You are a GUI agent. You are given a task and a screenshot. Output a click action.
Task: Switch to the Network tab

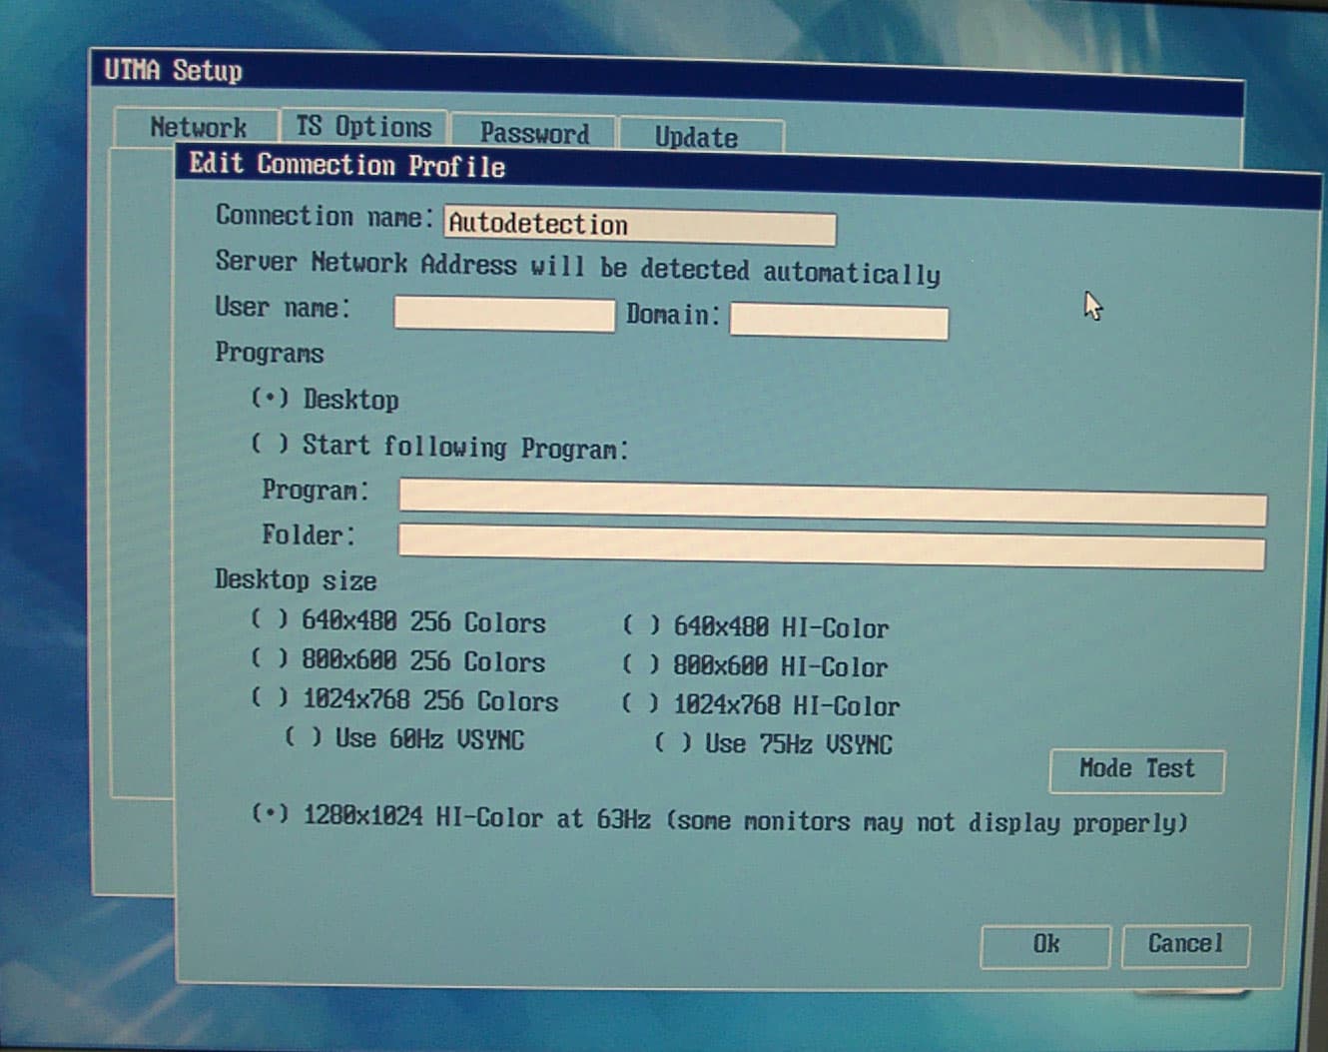pyautogui.click(x=197, y=128)
